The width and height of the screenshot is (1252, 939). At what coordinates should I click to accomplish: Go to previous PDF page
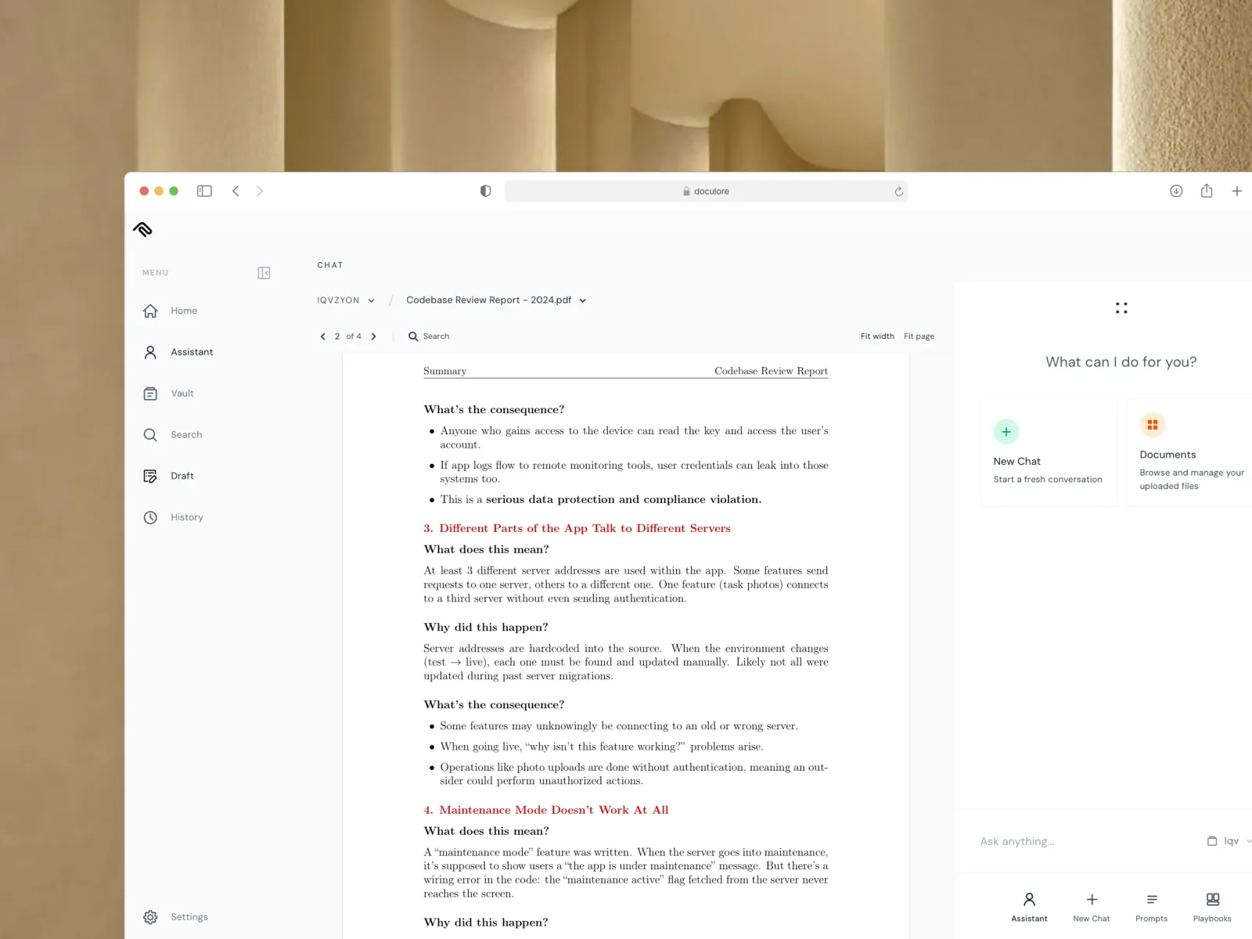[322, 336]
